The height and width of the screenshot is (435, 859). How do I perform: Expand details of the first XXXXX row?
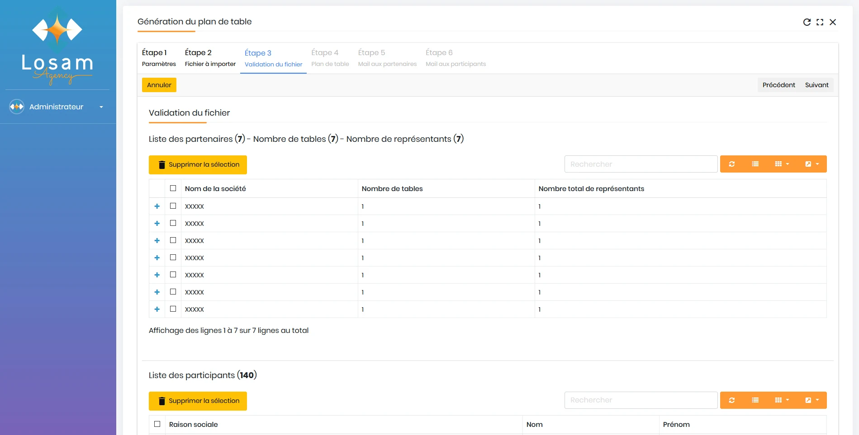157,206
